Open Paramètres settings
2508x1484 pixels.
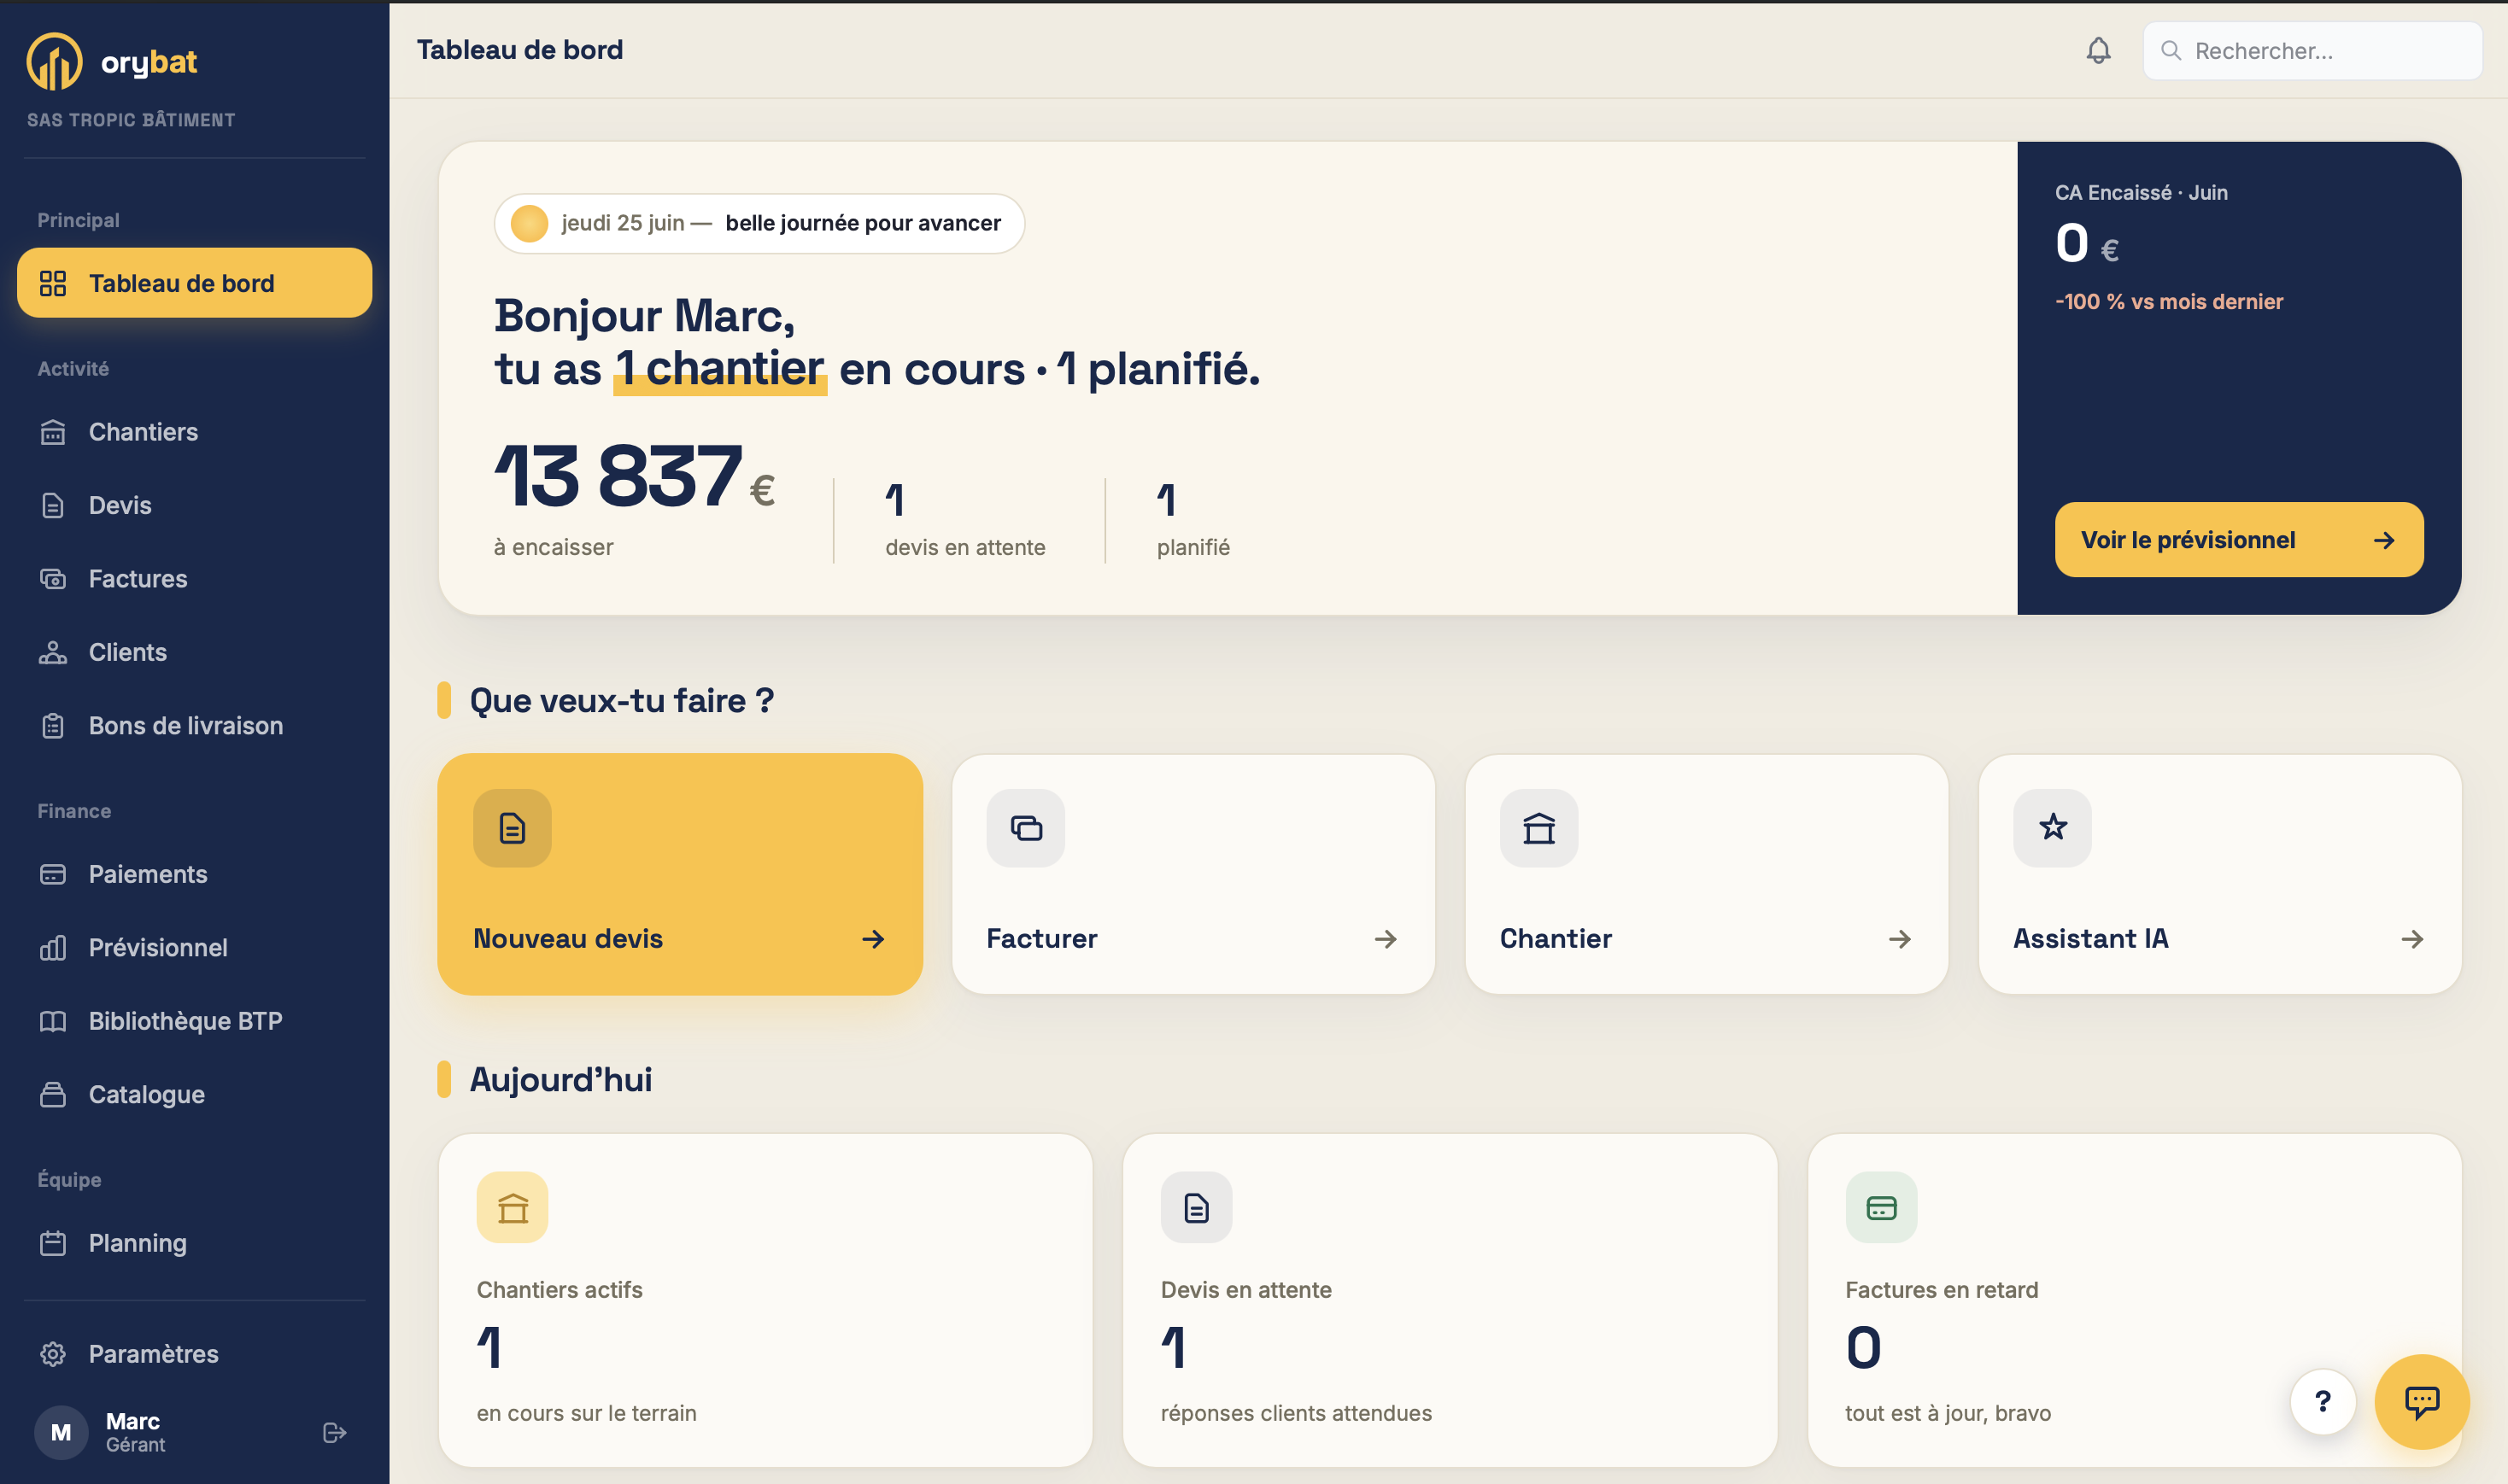194,1353
